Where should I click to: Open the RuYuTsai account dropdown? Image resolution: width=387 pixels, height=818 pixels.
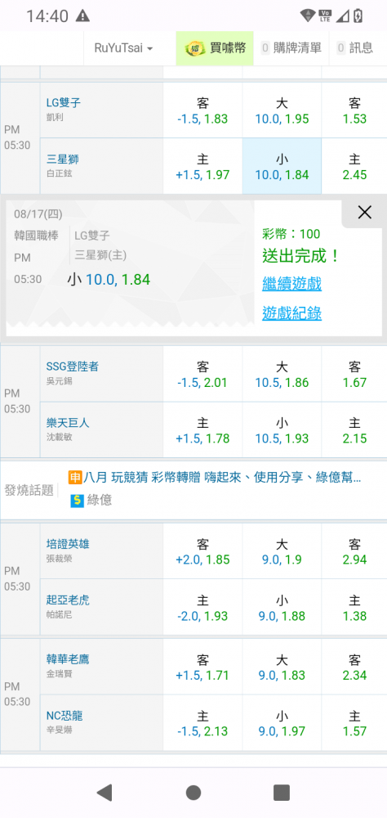click(123, 48)
